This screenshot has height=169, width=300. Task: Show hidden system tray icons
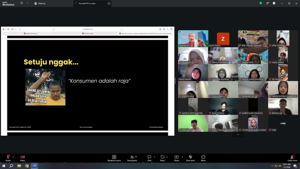pos(272,166)
